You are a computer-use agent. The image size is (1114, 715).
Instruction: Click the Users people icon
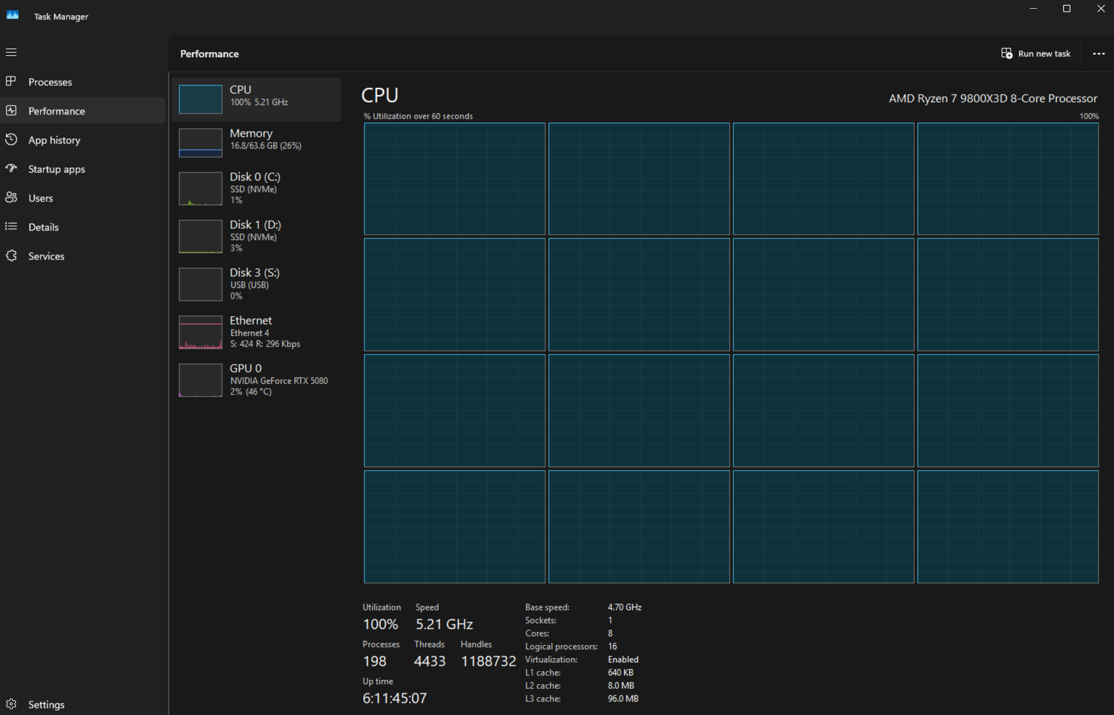click(11, 197)
